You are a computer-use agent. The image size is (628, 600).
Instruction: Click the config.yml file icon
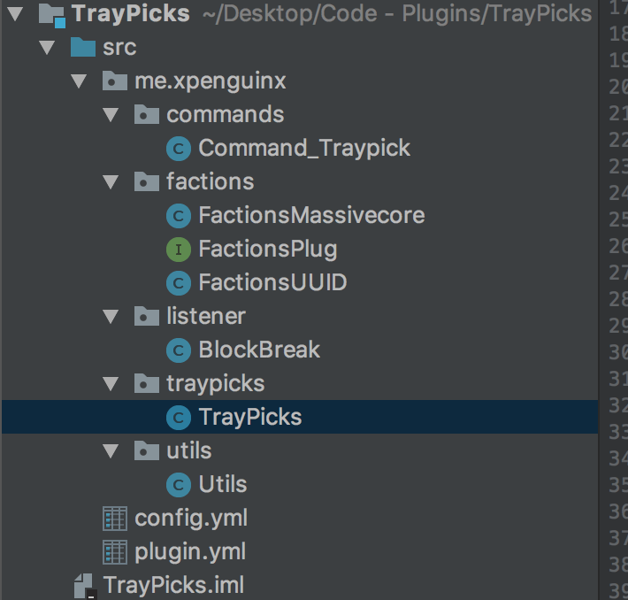[x=115, y=519]
